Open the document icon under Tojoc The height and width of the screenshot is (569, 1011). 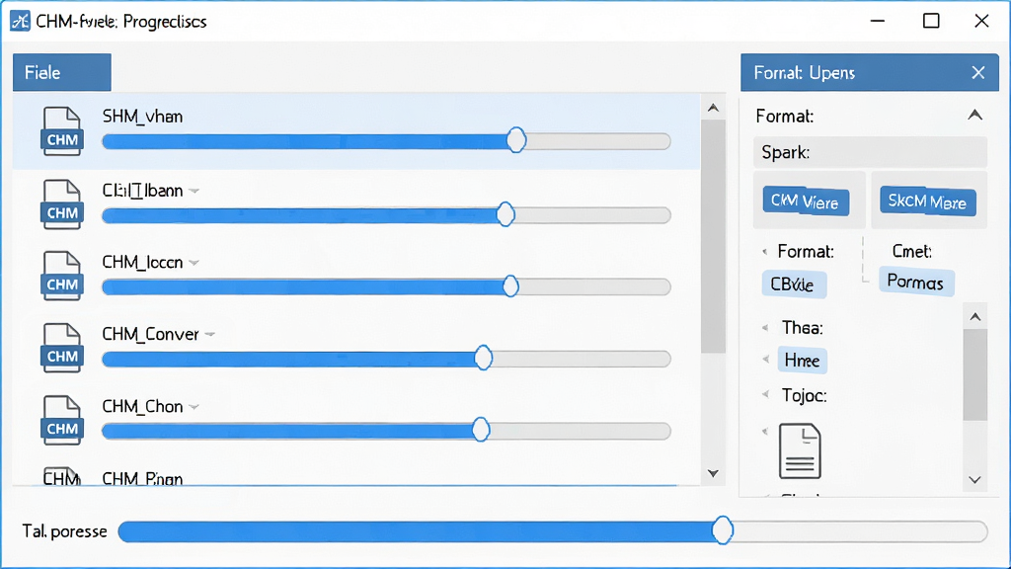tap(800, 450)
